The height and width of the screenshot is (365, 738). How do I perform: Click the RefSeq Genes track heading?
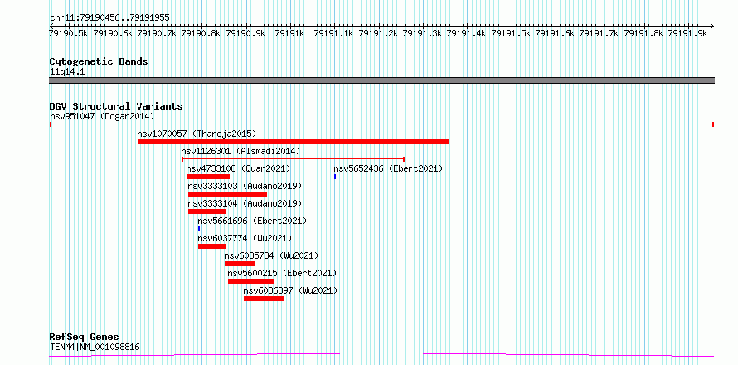click(85, 338)
